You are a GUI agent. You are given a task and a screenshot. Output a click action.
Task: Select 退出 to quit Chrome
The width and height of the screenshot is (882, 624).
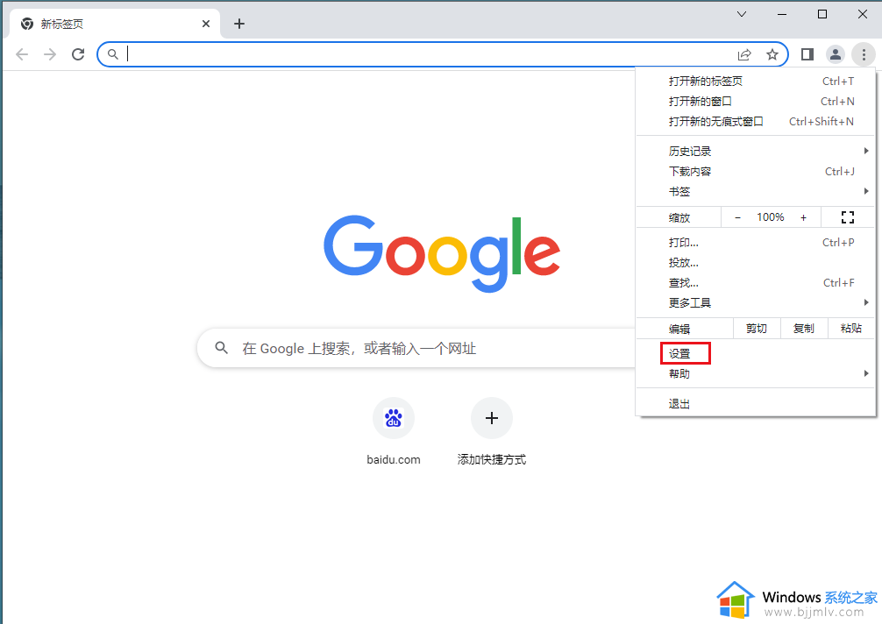coord(756,404)
